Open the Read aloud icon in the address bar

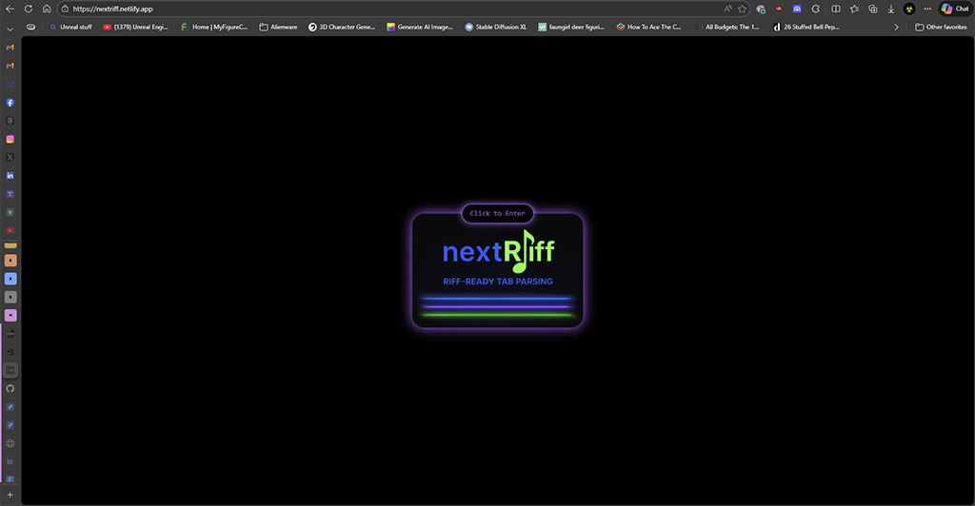(x=726, y=9)
